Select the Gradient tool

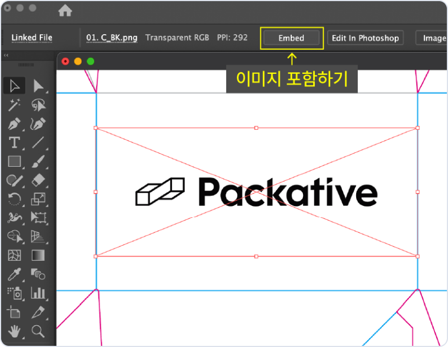pos(38,255)
